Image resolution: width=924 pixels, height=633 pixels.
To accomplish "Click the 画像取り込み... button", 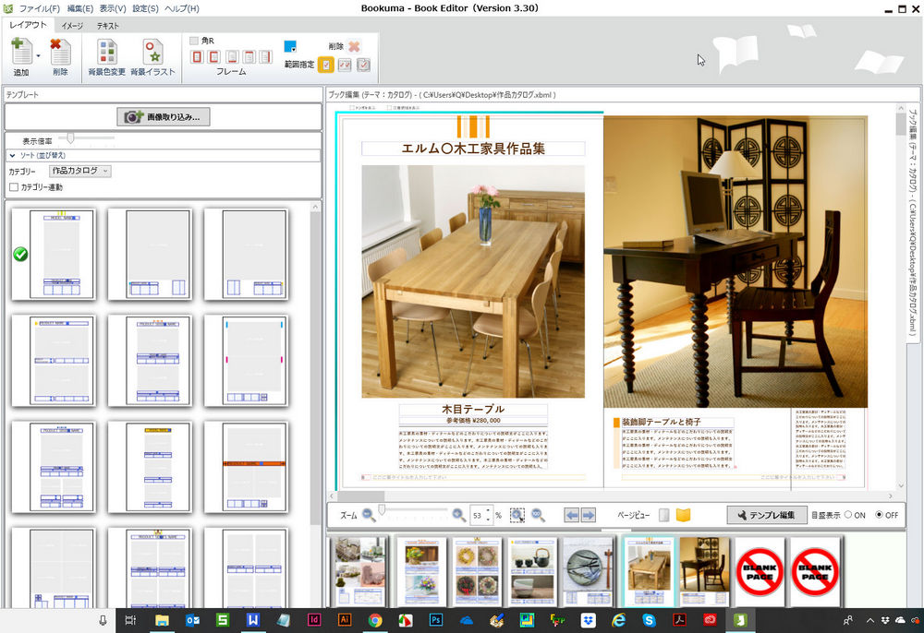I will pyautogui.click(x=164, y=117).
